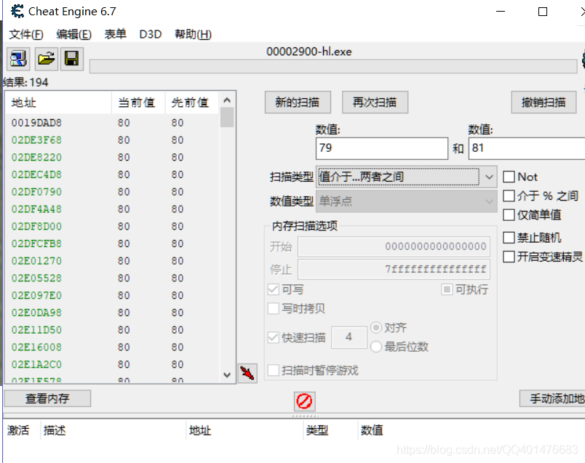Click the results list scrollbar thumb
The width and height of the screenshot is (585, 463).
click(x=227, y=118)
